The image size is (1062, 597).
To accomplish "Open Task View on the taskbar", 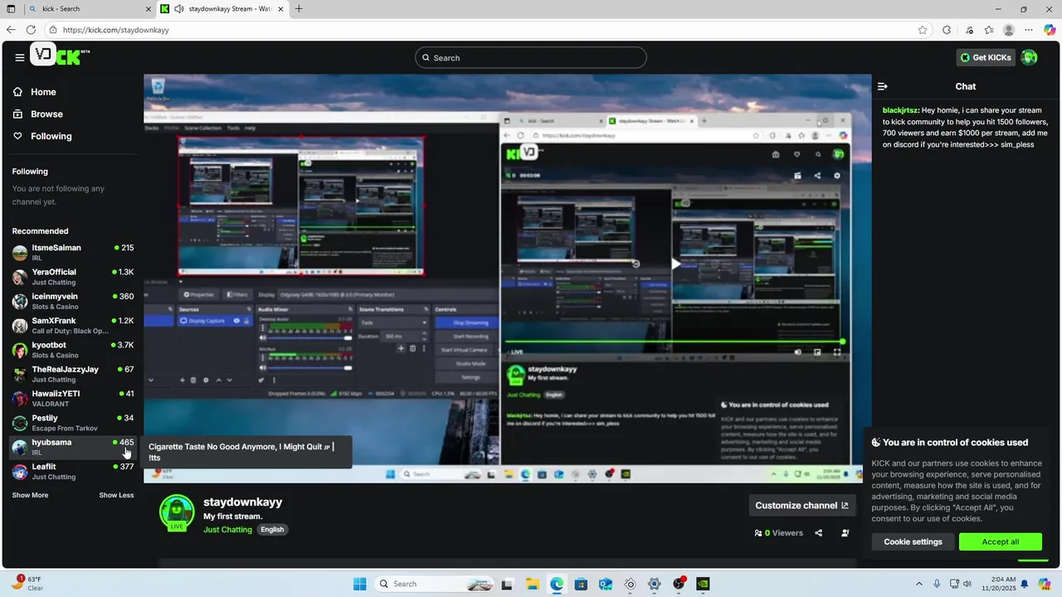I will [x=507, y=584].
